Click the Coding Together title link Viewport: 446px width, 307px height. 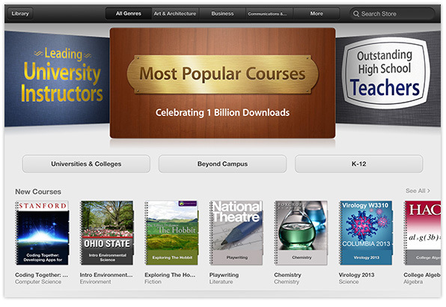41,275
